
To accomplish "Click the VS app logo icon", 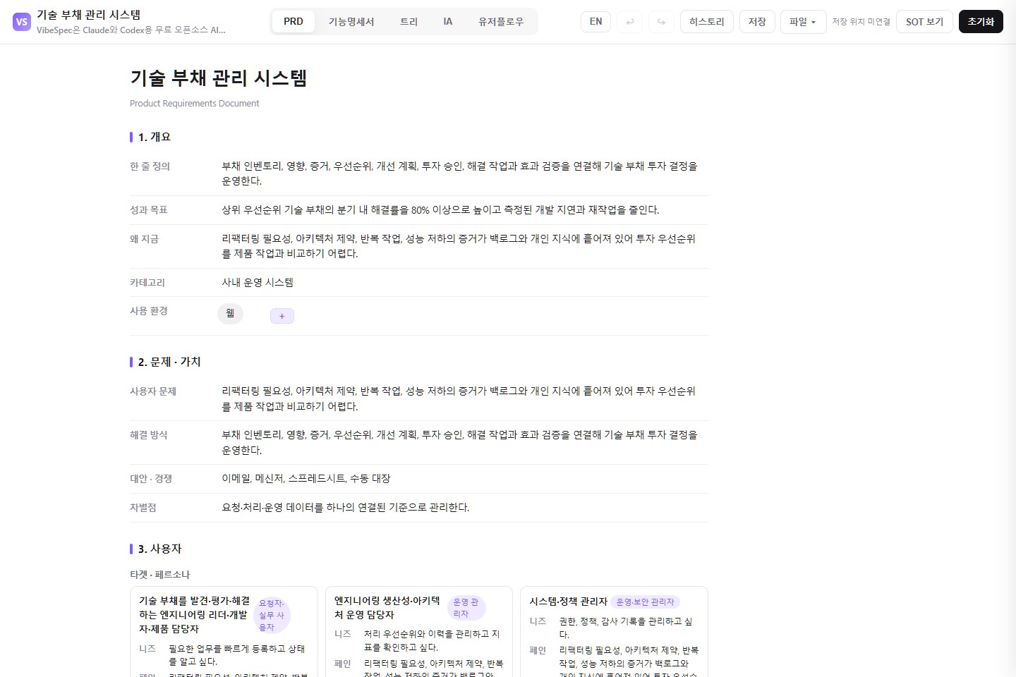I will [22, 22].
